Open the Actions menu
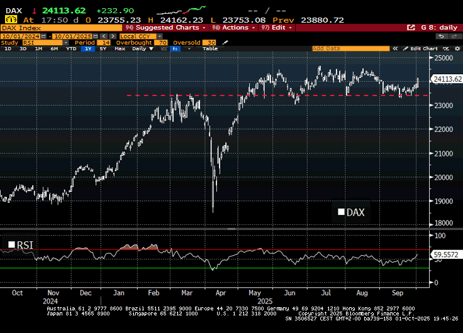463x333 pixels. coord(235,28)
